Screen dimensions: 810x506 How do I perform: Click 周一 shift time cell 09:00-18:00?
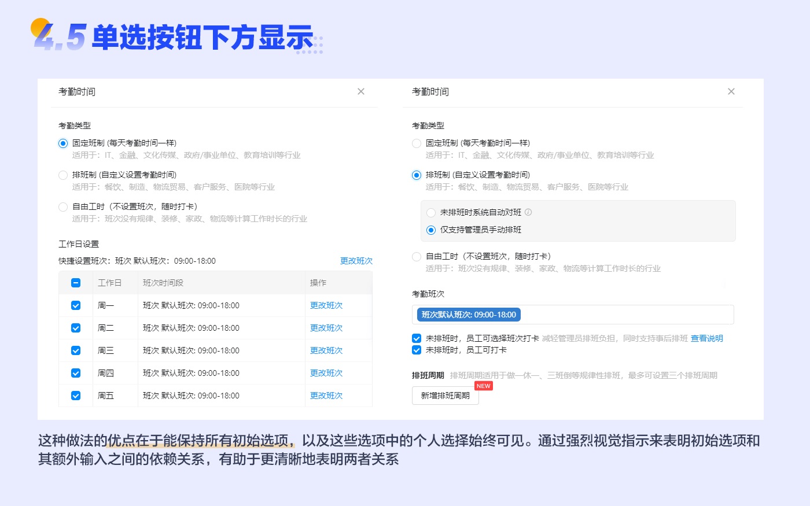click(x=191, y=305)
